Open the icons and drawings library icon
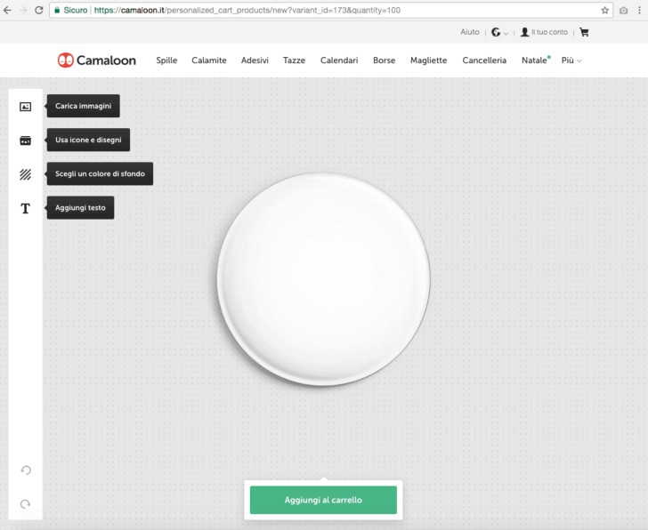The height and width of the screenshot is (530, 648). pos(25,141)
